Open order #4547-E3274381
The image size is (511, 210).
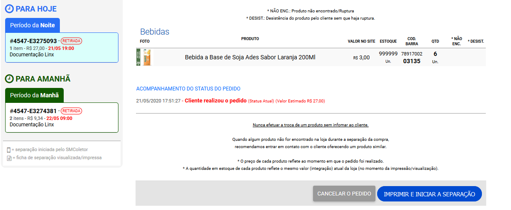[x=62, y=117]
